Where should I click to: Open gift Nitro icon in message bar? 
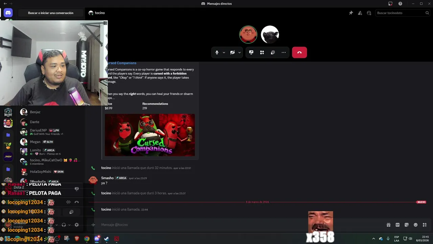coord(388,225)
